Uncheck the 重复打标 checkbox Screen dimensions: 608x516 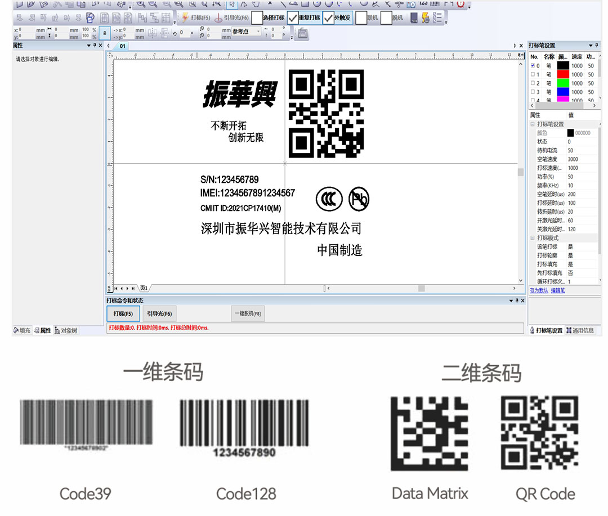[x=293, y=18]
